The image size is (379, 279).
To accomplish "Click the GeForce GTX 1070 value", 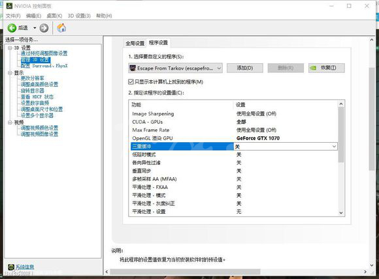I will tap(258, 138).
